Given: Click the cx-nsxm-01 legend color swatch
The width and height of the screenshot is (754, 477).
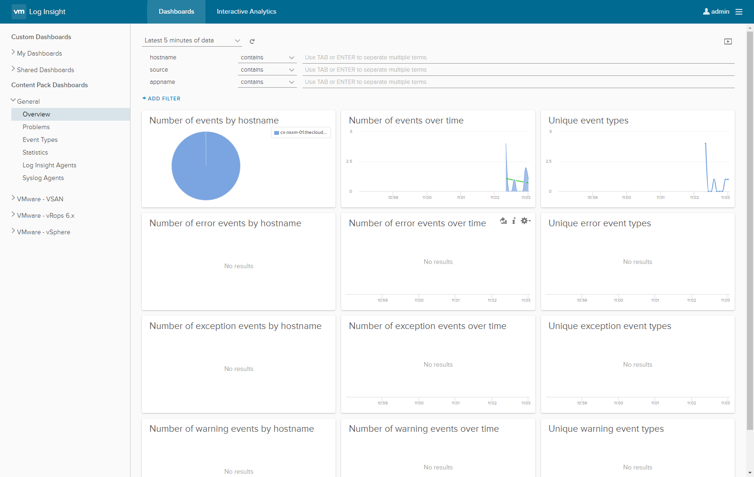Looking at the screenshot, I should (277, 133).
